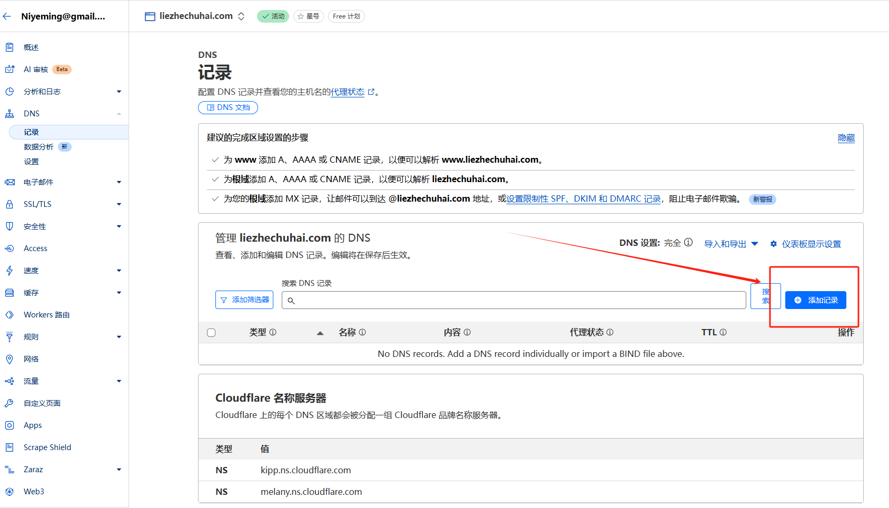This screenshot has width=889, height=508.
Task: Click the back arrow next to account name
Action: pos(7,16)
